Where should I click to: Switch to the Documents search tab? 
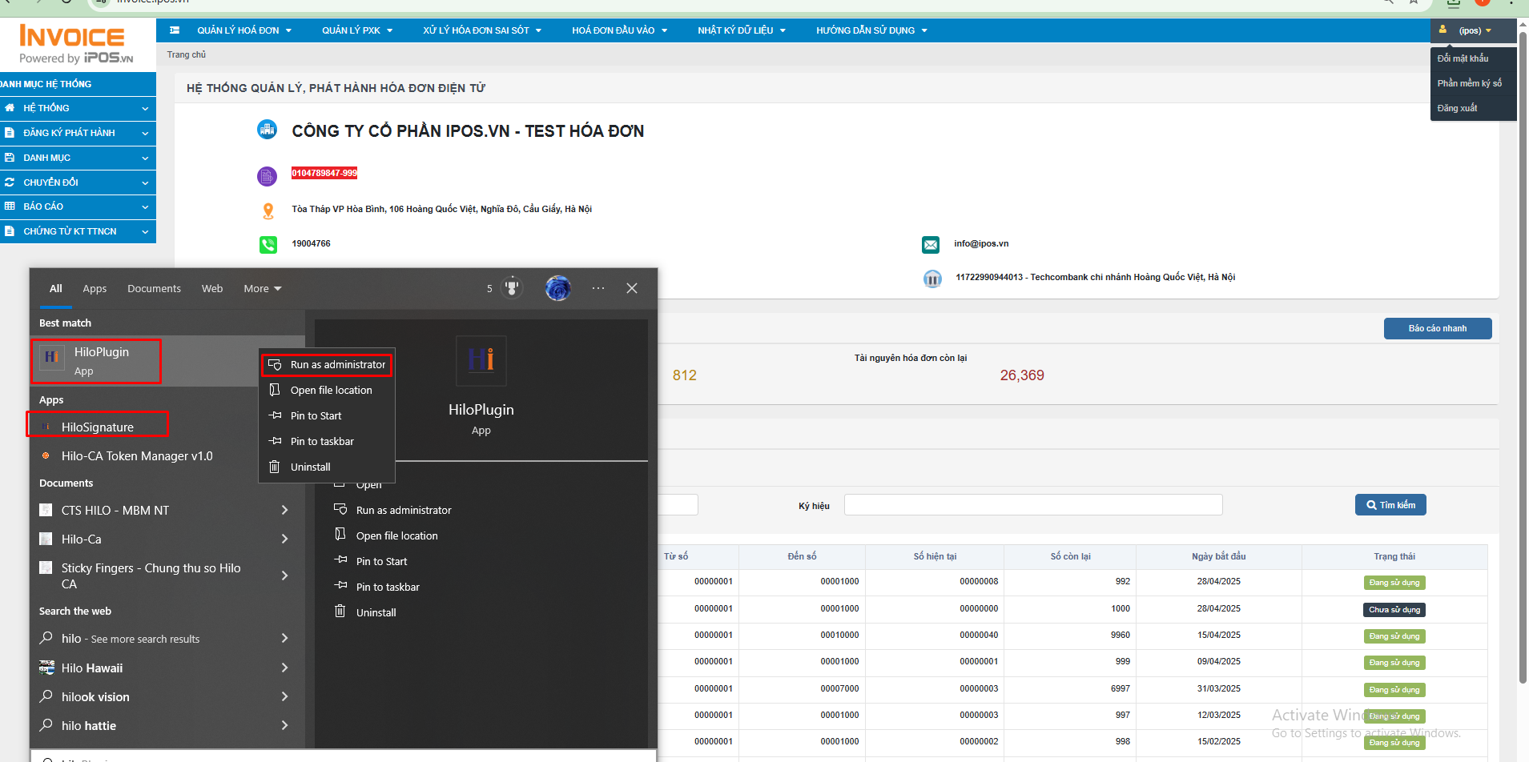point(154,289)
